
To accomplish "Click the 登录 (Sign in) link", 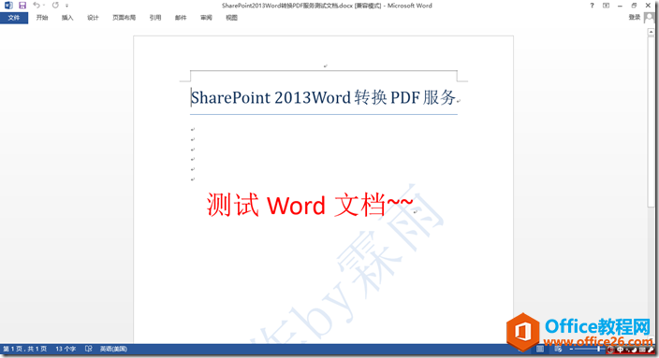I will [635, 17].
